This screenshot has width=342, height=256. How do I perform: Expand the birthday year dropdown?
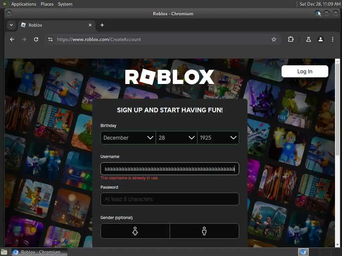pyautogui.click(x=218, y=138)
